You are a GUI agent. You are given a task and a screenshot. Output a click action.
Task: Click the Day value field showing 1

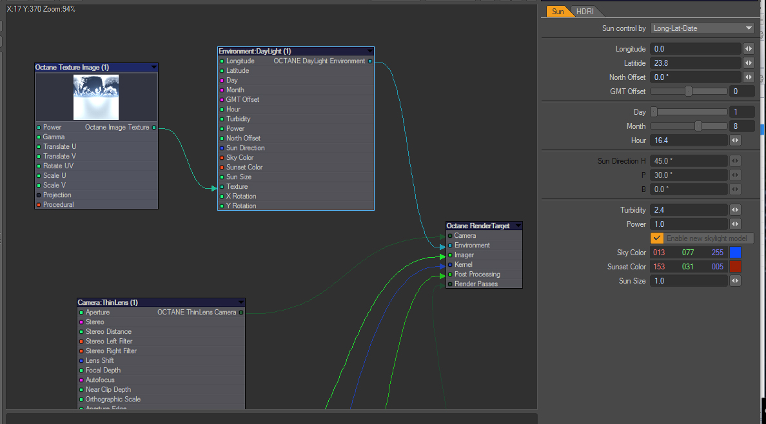click(x=741, y=112)
